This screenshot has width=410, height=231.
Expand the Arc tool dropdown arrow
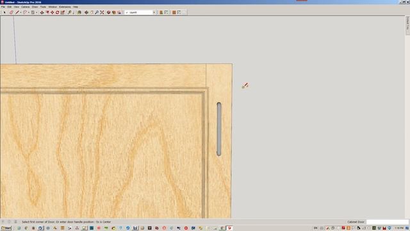tap(28, 12)
